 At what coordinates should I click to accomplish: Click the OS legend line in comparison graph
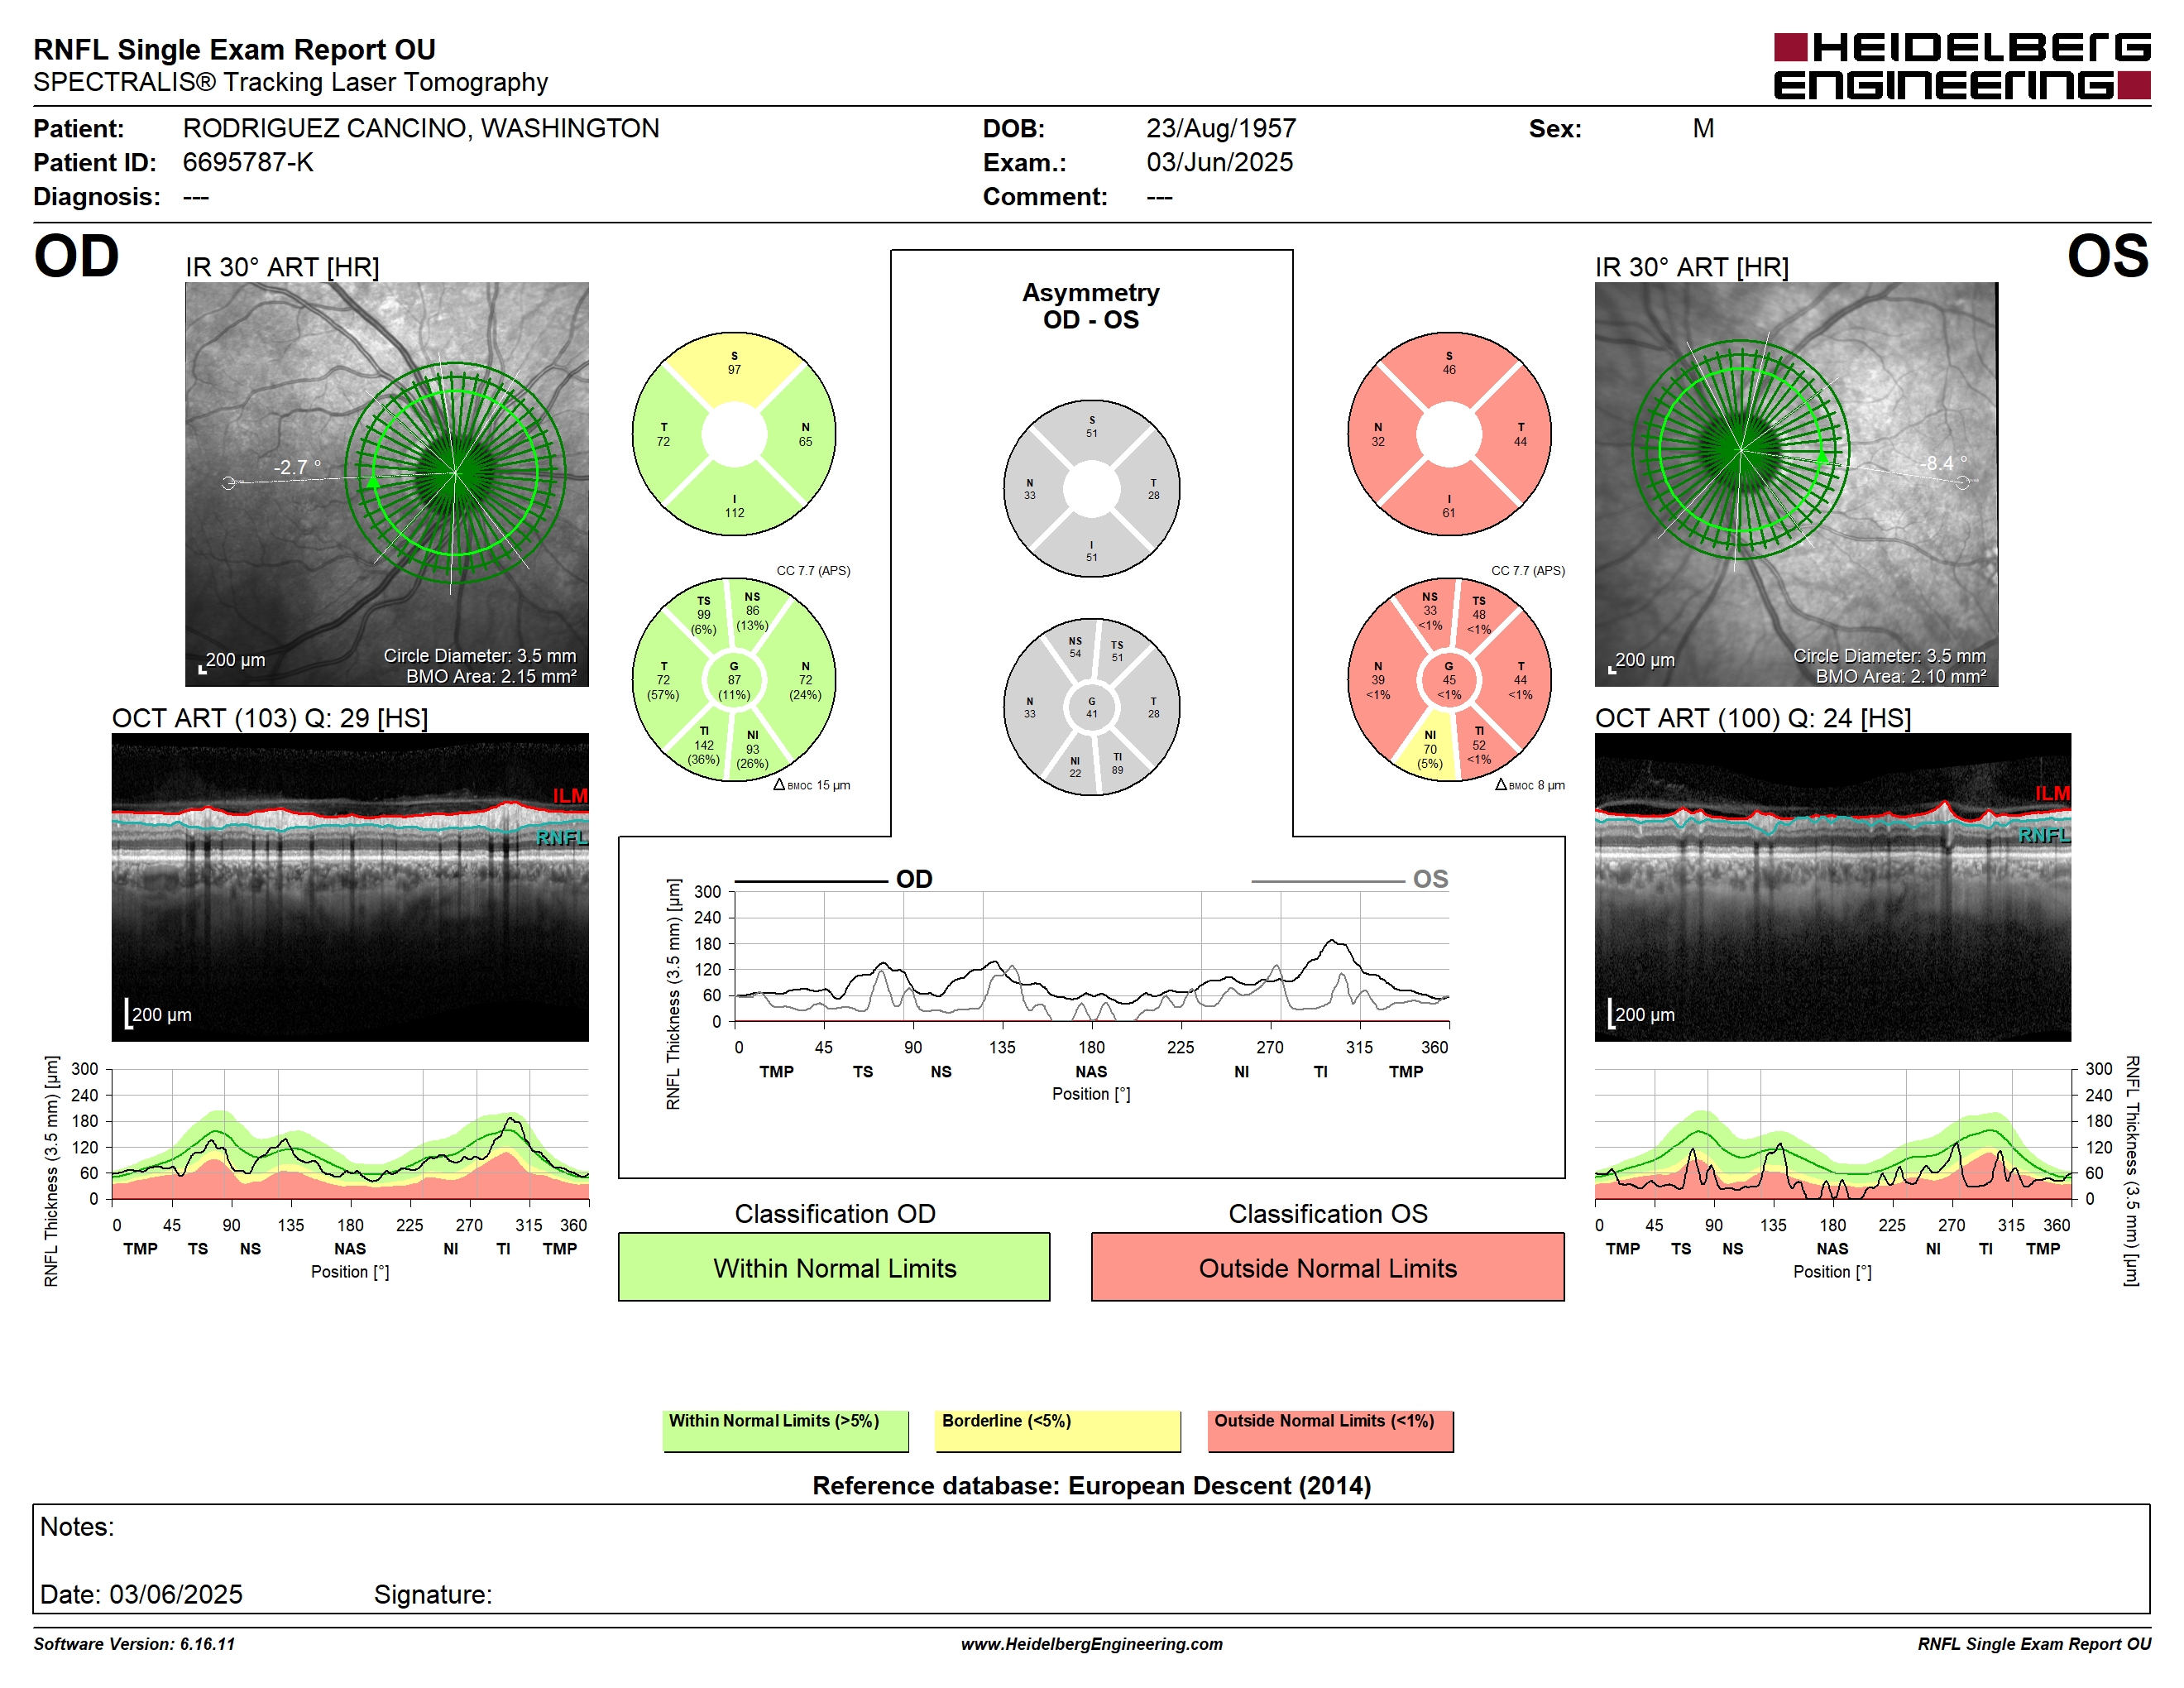click(x=1328, y=881)
